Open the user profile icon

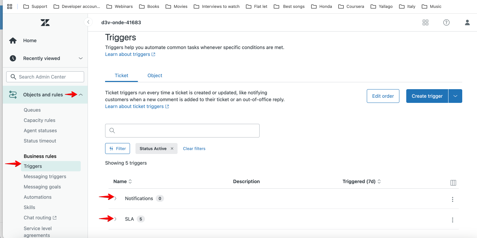click(467, 23)
